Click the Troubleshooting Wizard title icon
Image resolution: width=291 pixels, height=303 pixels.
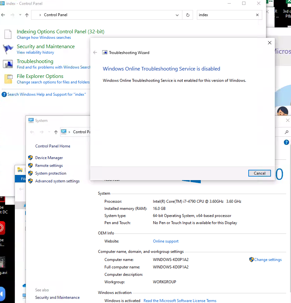(105, 52)
